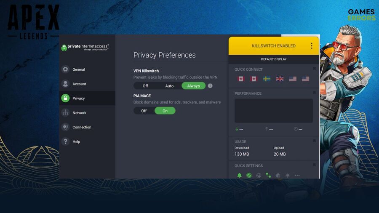Click the Privacy Preferences heading
Screen dimensions: 379x213
(164, 55)
